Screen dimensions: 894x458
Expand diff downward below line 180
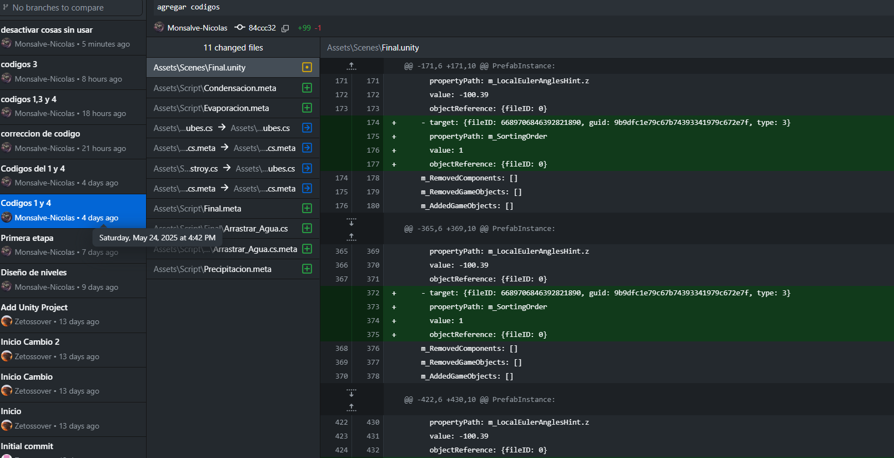pos(351,222)
